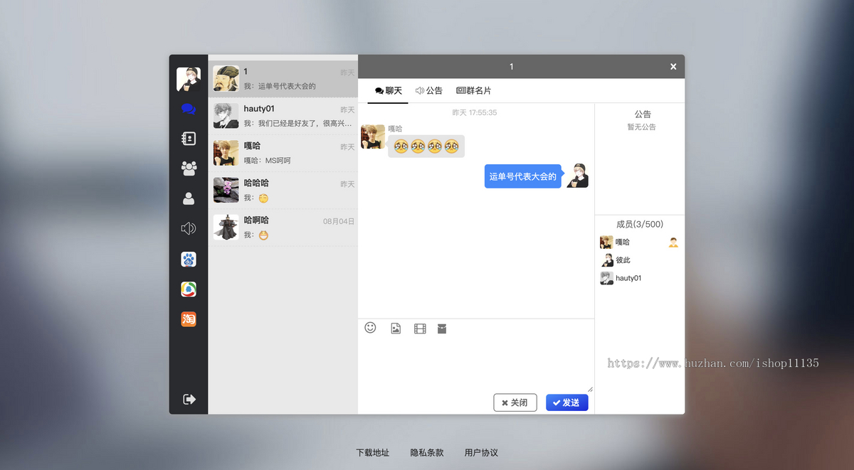Click the 成员(3/500) header

click(x=639, y=224)
